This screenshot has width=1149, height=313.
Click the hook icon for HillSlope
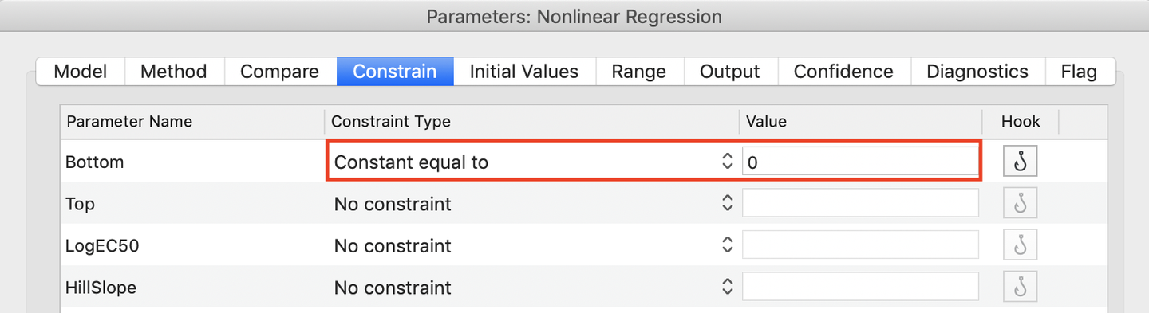[x=1020, y=287]
